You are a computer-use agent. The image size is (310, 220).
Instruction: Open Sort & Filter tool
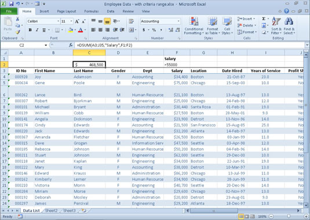pyautogui.click(x=276, y=26)
